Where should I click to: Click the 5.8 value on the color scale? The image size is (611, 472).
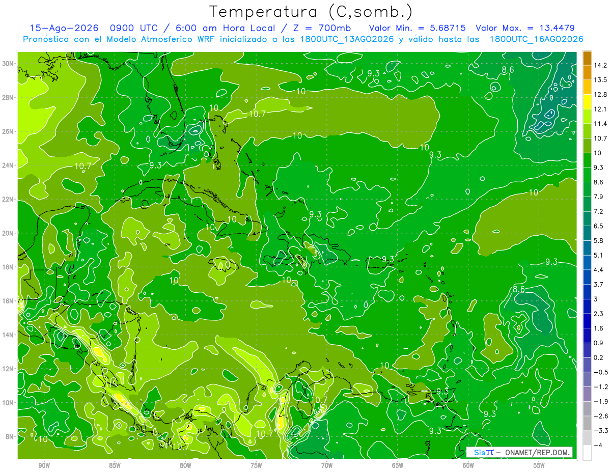(599, 240)
